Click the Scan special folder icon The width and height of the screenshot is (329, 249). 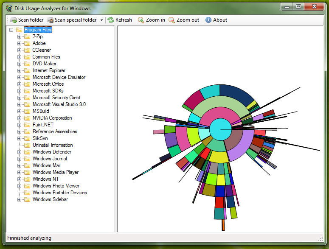[50, 20]
